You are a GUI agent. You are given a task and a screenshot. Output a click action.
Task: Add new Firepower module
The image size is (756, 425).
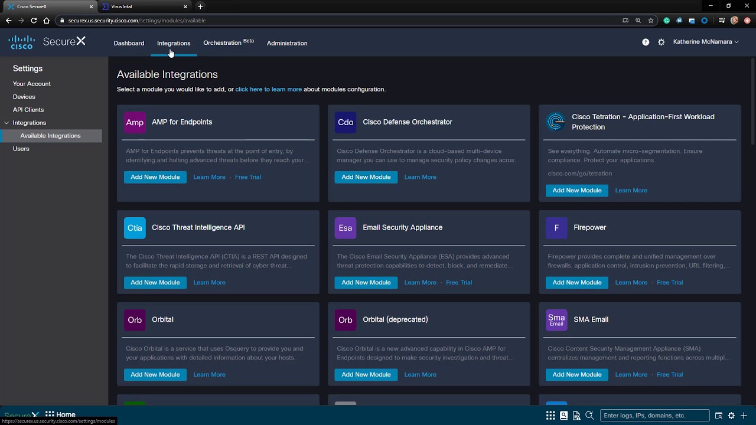tap(577, 282)
